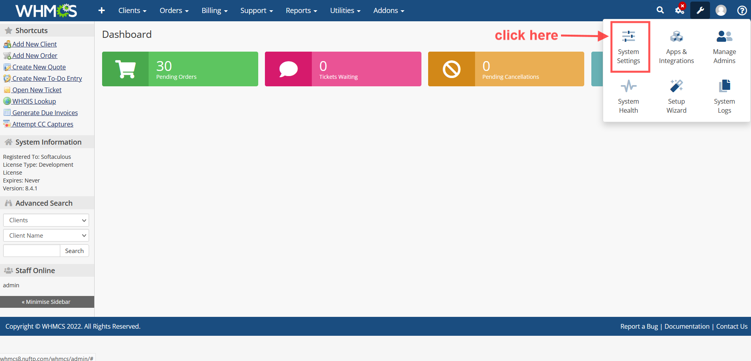Click the advanced search text field
The image size is (751, 361).
(x=32, y=251)
